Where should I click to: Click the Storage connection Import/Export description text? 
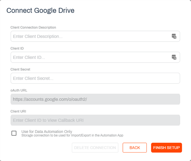click(x=73, y=136)
